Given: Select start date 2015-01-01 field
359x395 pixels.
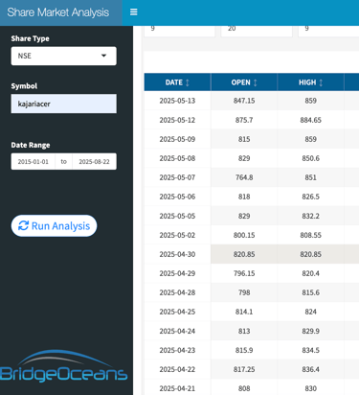Looking at the screenshot, I should pyautogui.click(x=34, y=162).
